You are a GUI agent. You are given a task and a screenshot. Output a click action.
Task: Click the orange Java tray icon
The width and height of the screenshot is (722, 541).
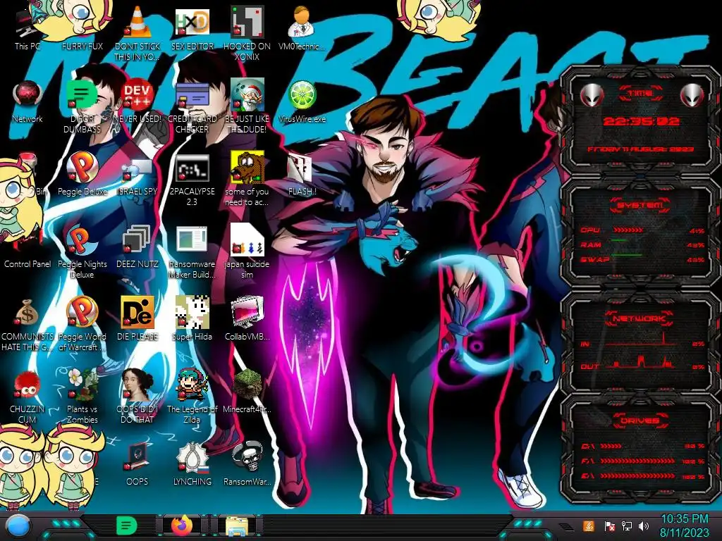point(589,526)
